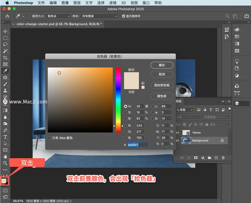This screenshot has width=251, height=203.
Task: Confirm color with 确定 button
Action: pos(162,65)
